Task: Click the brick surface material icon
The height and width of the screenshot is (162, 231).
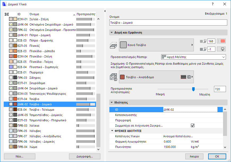Action: (113, 77)
